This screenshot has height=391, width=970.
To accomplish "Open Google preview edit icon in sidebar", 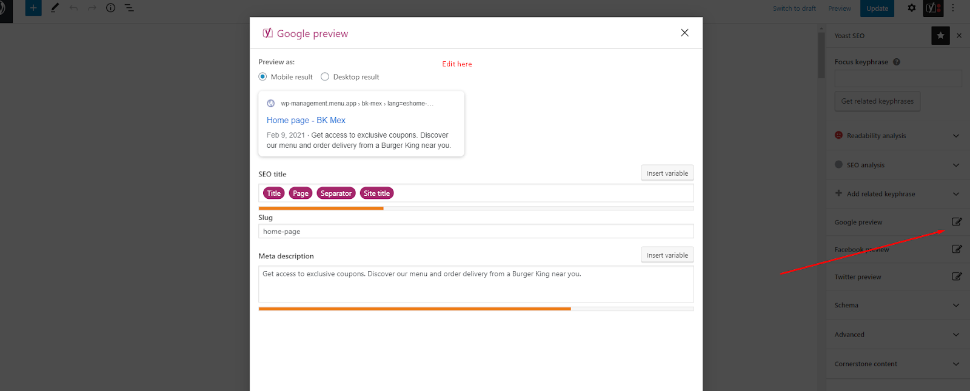I will tap(957, 222).
